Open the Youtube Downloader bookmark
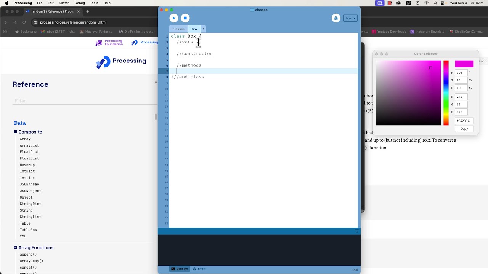Screen dimensions: 488x274 pos(389,32)
